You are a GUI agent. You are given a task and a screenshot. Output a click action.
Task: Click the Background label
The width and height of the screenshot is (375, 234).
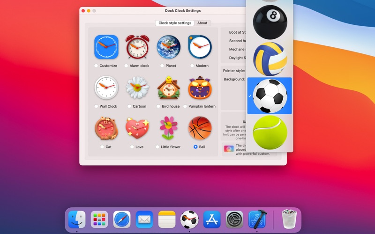[x=234, y=79]
